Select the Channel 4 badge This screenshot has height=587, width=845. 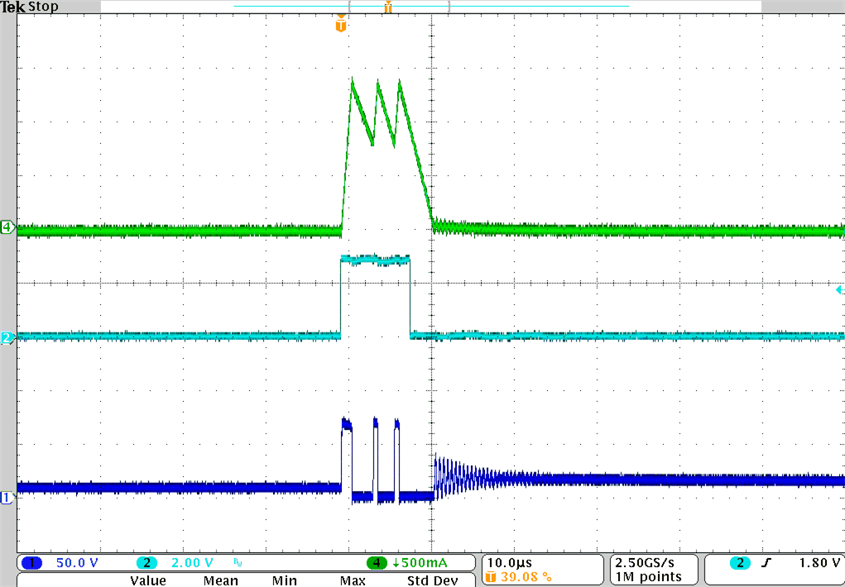tap(376, 562)
